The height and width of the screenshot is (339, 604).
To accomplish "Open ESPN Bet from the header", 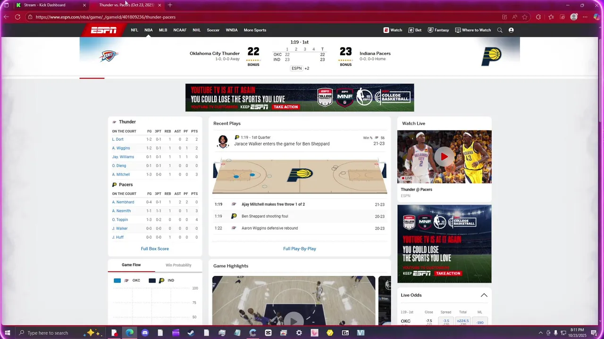I will (415, 30).
